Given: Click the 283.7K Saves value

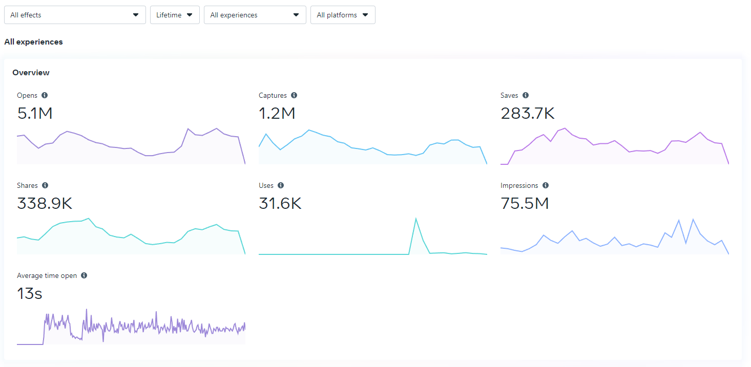Looking at the screenshot, I should tap(528, 113).
